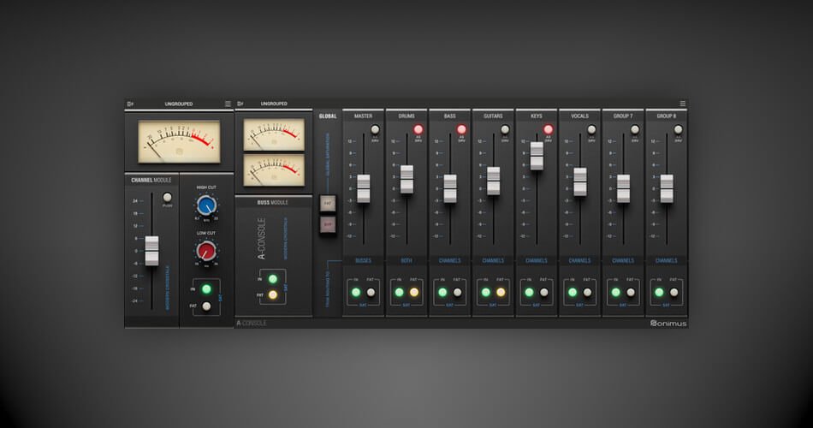Toggle Group 7 strip IN saturation LED

click(615, 293)
